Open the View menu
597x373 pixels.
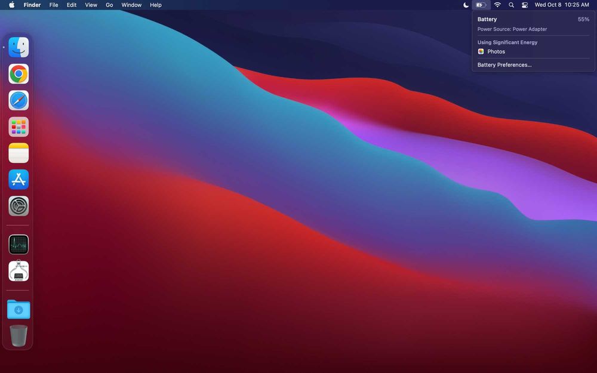[x=91, y=5]
